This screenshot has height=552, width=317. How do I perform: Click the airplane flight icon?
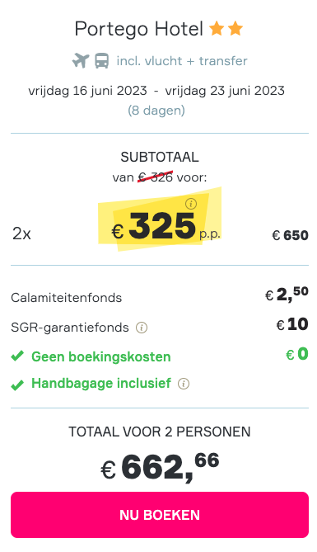click(x=81, y=61)
